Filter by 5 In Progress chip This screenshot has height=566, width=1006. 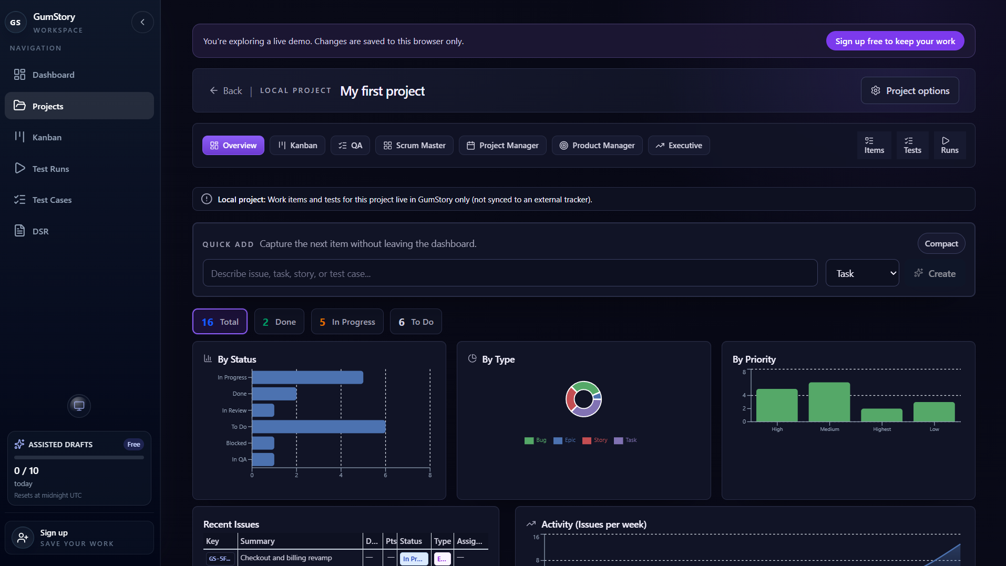click(347, 321)
